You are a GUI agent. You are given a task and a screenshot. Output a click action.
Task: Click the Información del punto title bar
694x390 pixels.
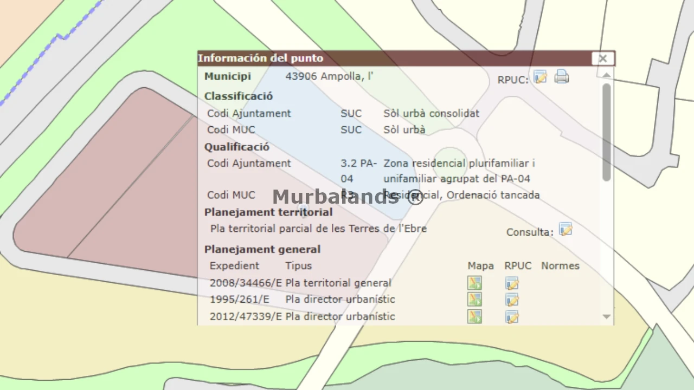380,58
